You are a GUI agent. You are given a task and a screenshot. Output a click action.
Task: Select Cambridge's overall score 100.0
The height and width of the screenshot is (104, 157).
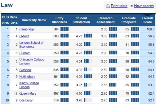tap(150, 29)
